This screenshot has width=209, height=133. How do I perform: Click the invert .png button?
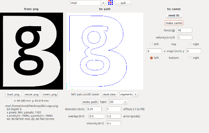point(50,94)
